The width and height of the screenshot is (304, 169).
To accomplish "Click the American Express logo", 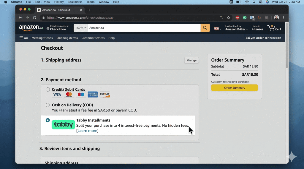I will [93, 95].
